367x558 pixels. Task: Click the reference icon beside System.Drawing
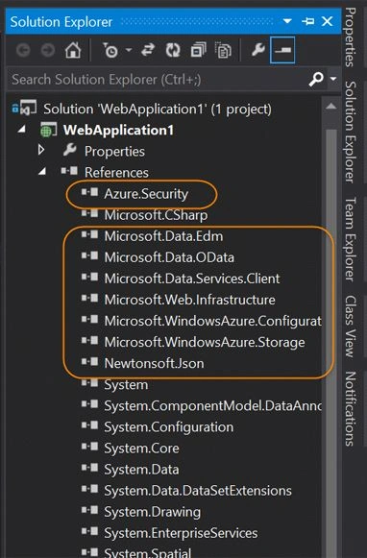(89, 510)
